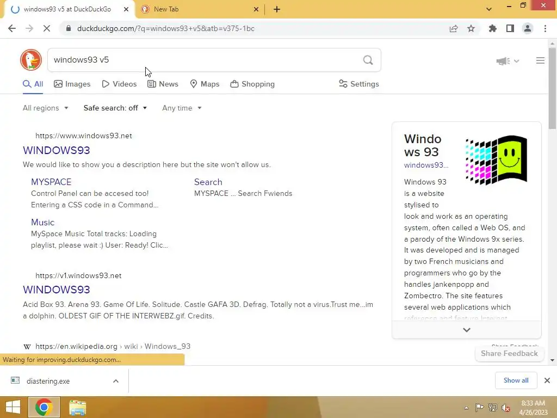557x418 pixels.
Task: Click Show all downloads button
Action: coord(516,380)
